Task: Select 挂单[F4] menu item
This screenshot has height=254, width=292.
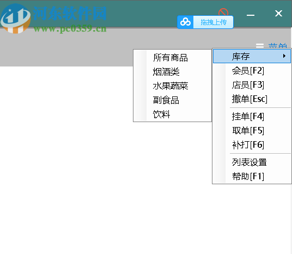Action: tap(252, 117)
